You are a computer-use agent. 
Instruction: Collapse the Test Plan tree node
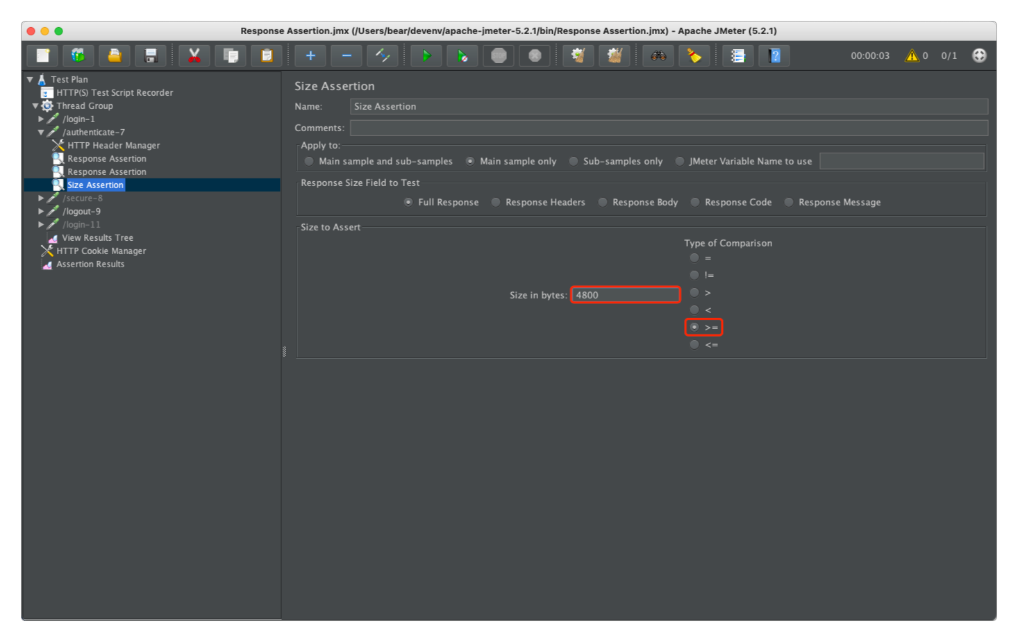point(30,79)
